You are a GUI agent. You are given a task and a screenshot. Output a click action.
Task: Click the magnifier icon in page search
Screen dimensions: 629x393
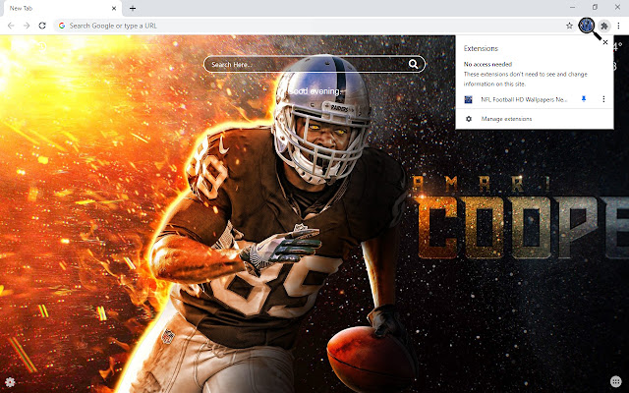coord(413,64)
